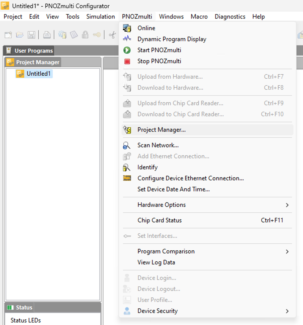Expand the Device Security submenu arrow

tap(287, 311)
